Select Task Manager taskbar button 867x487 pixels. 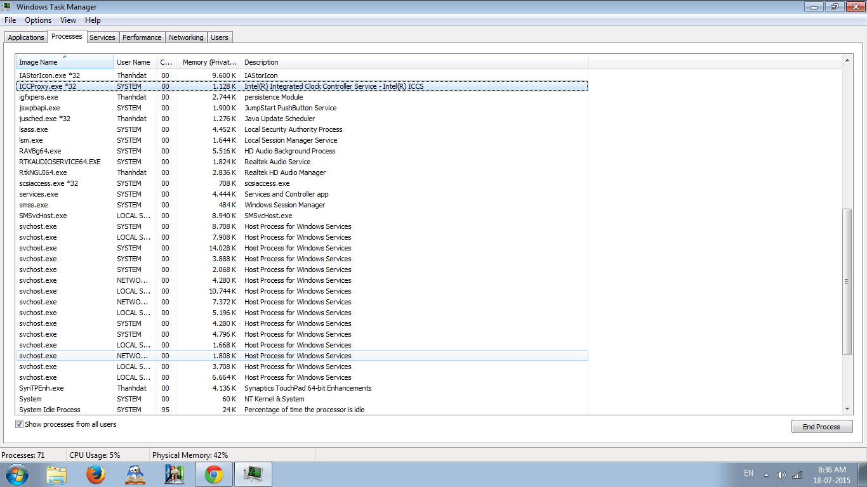(x=253, y=474)
